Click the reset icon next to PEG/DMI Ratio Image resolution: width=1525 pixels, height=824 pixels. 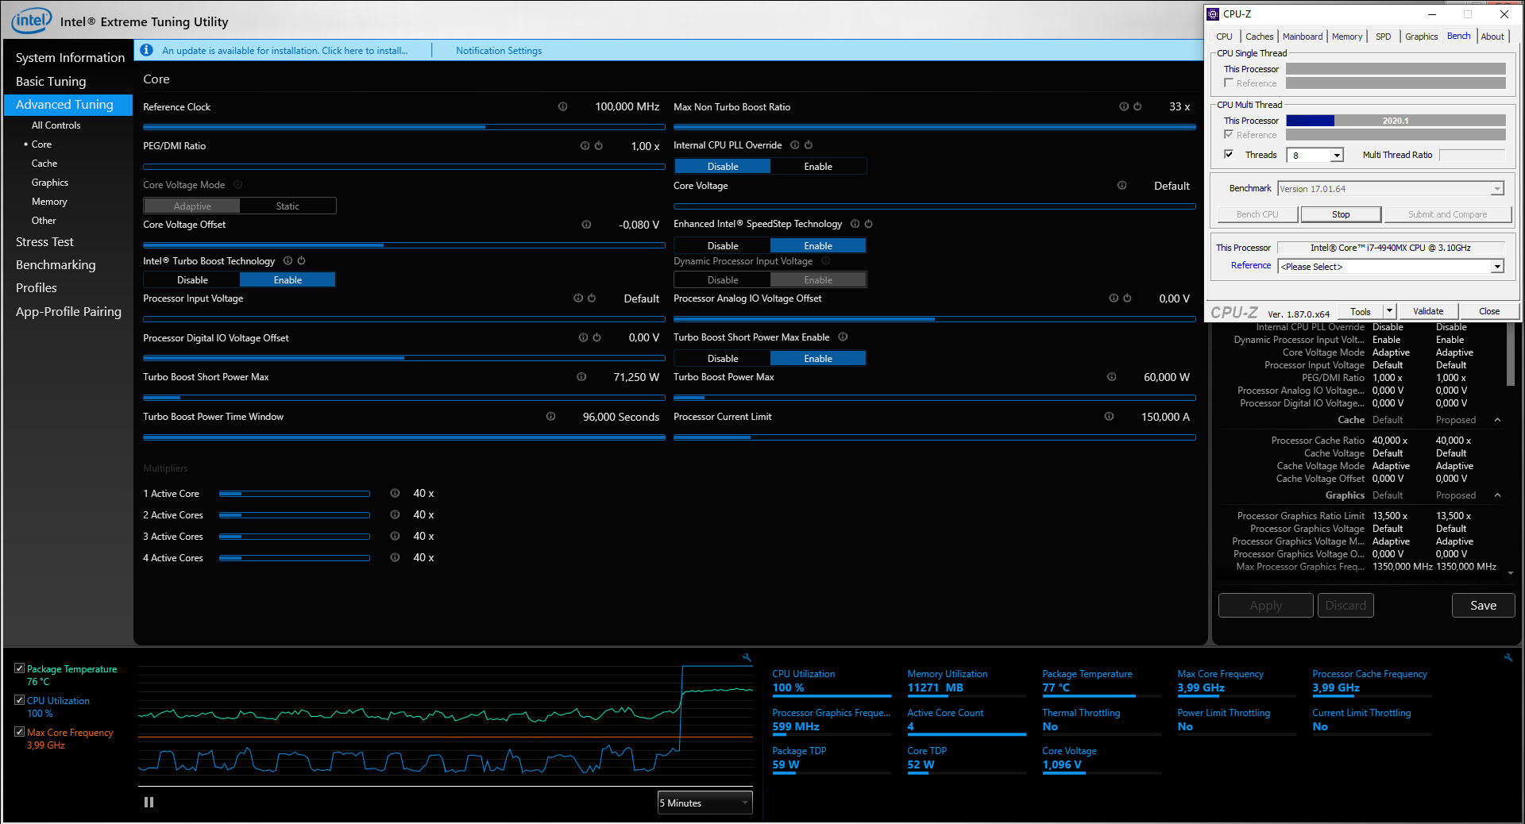pyautogui.click(x=599, y=146)
